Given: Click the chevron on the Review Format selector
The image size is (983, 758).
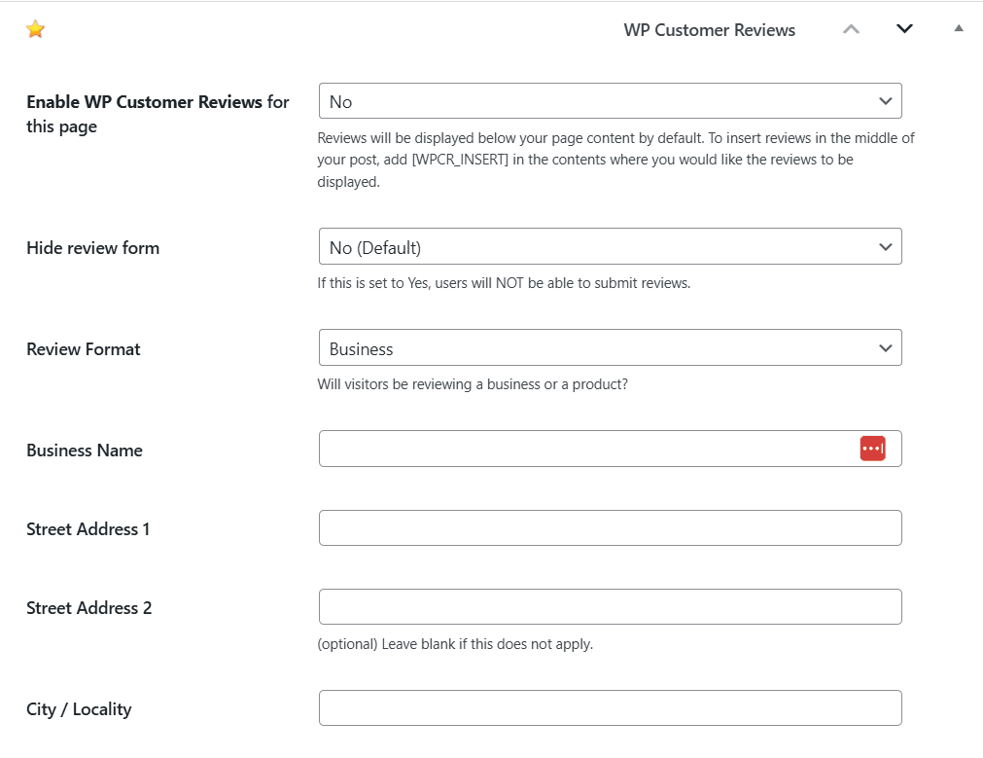Looking at the screenshot, I should pos(885,347).
